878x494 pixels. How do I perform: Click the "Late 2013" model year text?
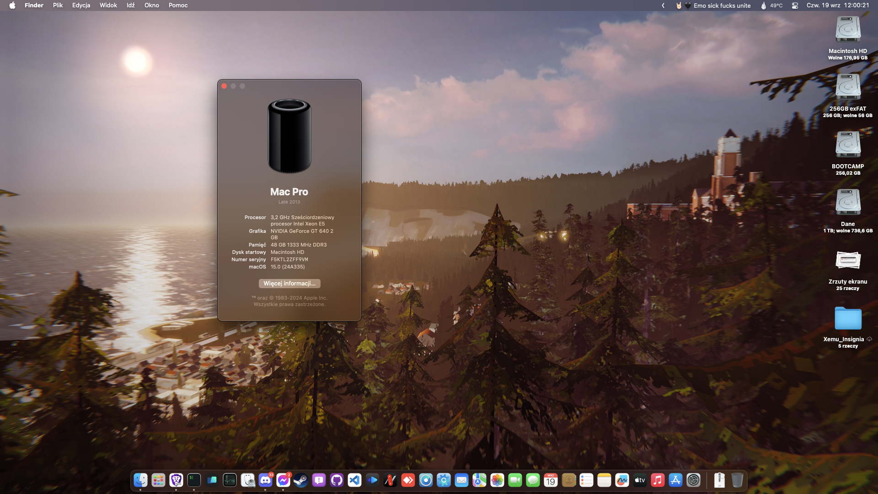[x=289, y=202]
